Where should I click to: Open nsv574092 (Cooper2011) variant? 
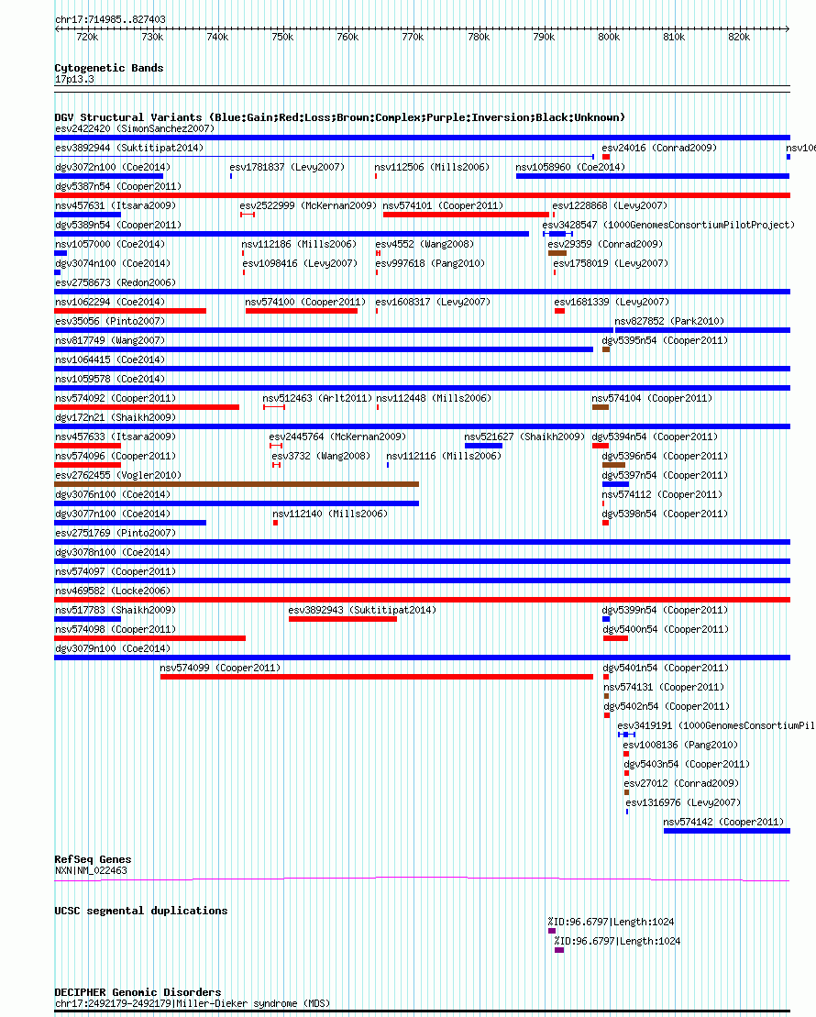click(116, 398)
